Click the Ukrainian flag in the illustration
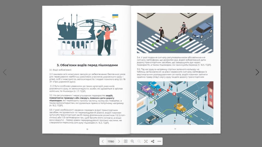Image resolution: width=262 pixels, height=147 pixels. click(115, 16)
